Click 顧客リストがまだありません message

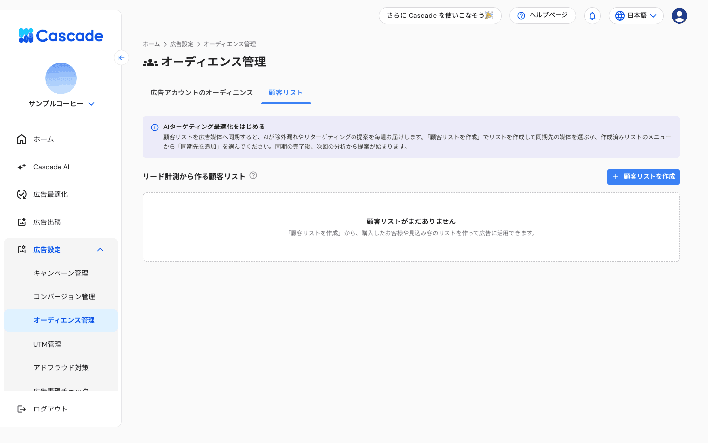[x=411, y=221]
